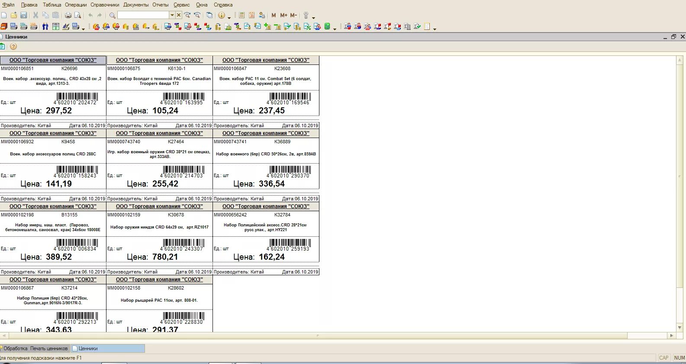Click the Redo arrow icon
686x364 pixels.
(100, 15)
